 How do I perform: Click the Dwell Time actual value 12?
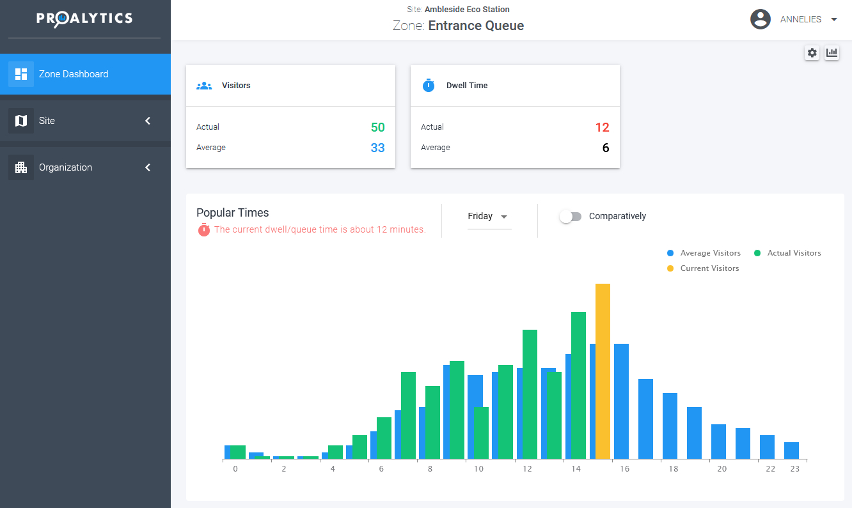point(602,127)
